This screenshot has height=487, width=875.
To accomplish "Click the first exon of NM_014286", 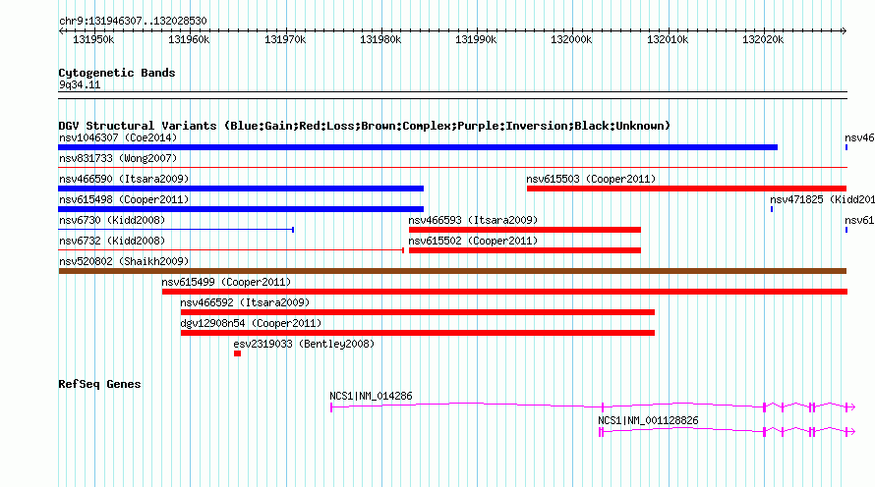I will pyautogui.click(x=331, y=407).
